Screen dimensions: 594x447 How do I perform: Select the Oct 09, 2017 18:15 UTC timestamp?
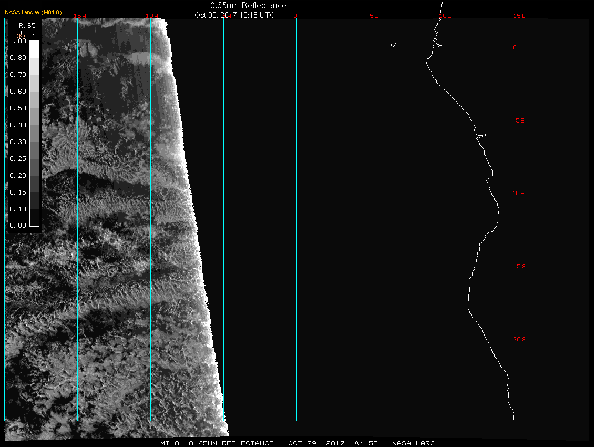(x=234, y=15)
